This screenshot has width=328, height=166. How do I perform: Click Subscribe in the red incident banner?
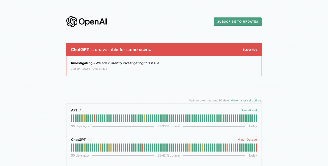pos(250,50)
